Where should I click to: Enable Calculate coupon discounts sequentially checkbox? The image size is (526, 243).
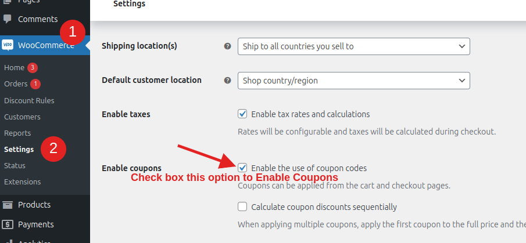pos(243,206)
